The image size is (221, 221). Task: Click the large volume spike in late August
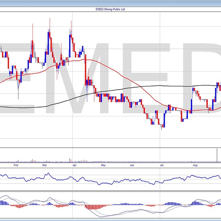[217, 155]
